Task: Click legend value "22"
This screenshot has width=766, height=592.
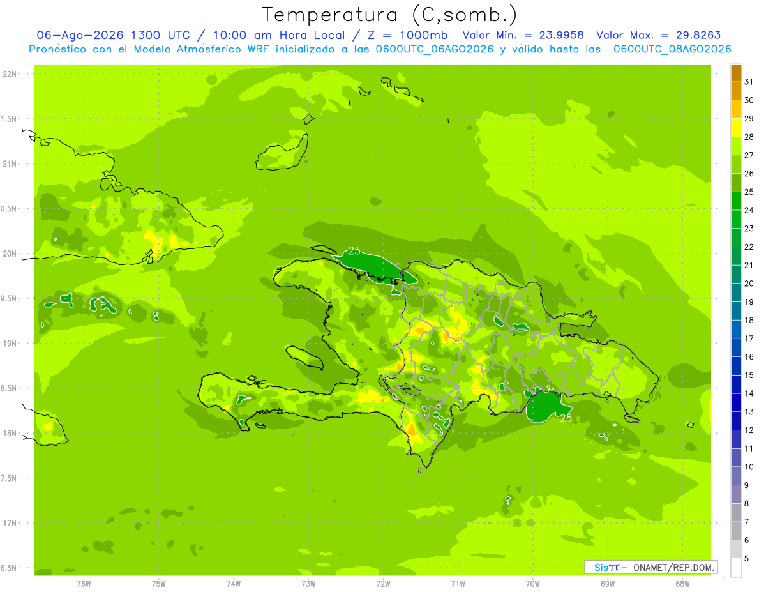Action: pos(749,247)
